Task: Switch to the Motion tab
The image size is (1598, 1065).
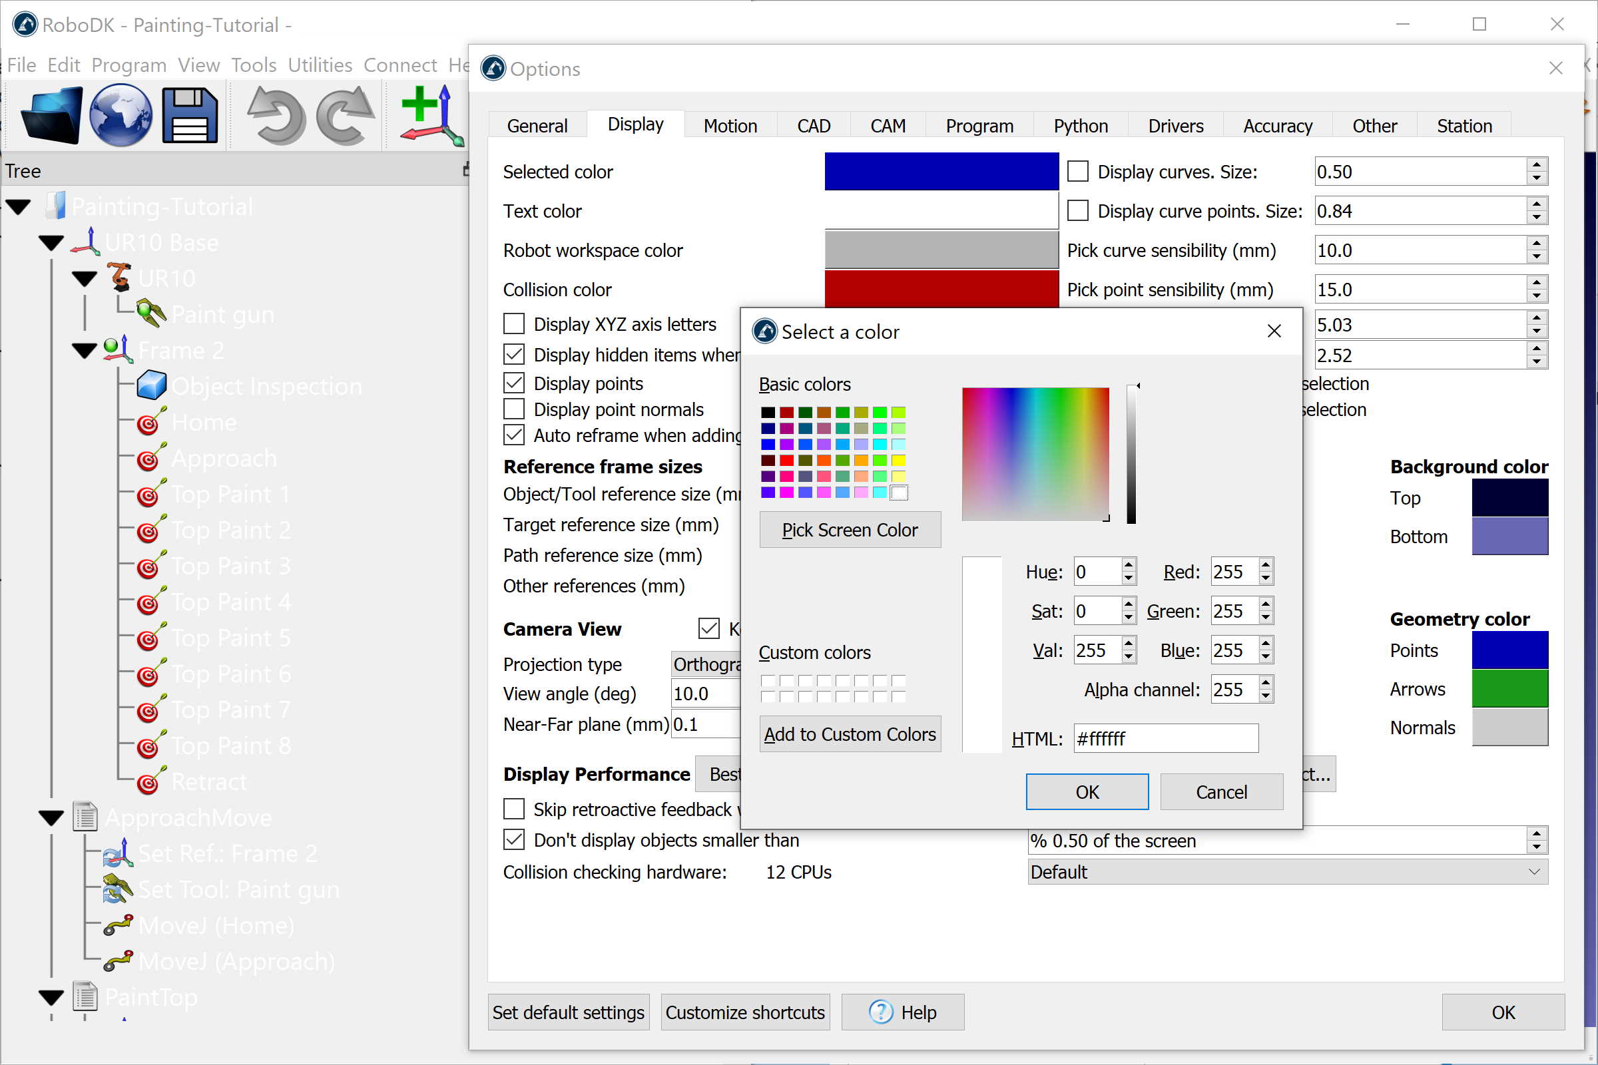Action: point(730,126)
